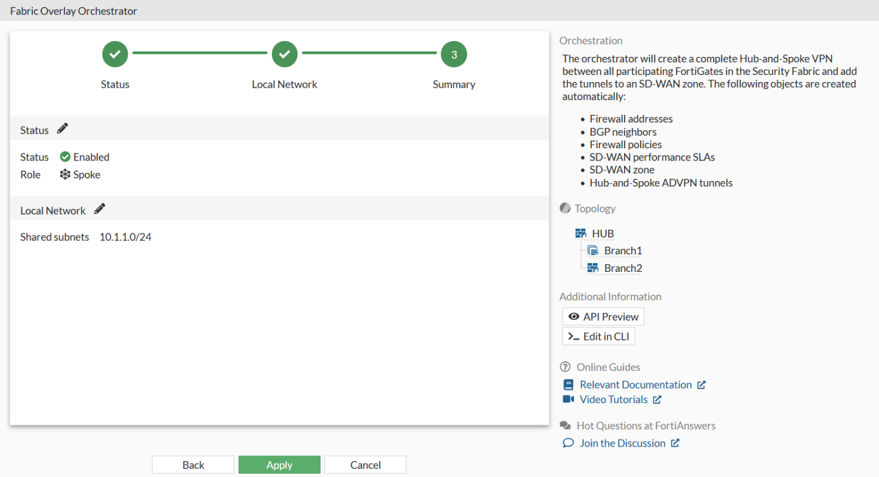Click the Local Network step checkmark circle
The image size is (879, 477).
click(284, 54)
